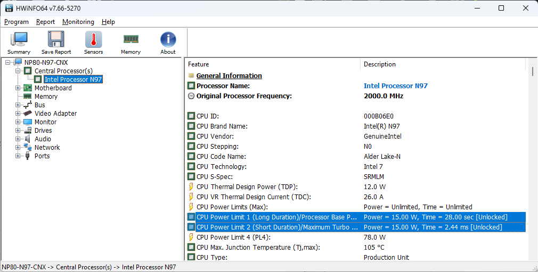This screenshot has height=272, width=538.
Task: Select CPU Max. Junction Temperature row
Action: [356, 248]
